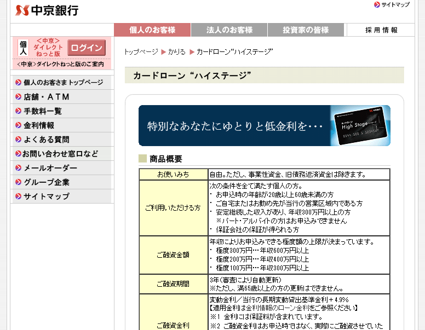Click the ご融資期間 table header cell
Screen dimensions: 425x330
(174, 283)
